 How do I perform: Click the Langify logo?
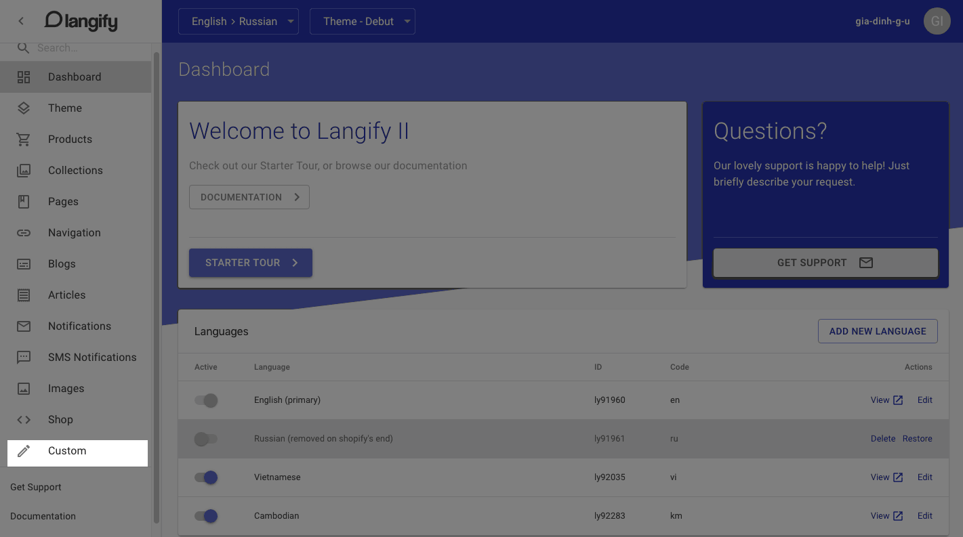pyautogui.click(x=81, y=21)
